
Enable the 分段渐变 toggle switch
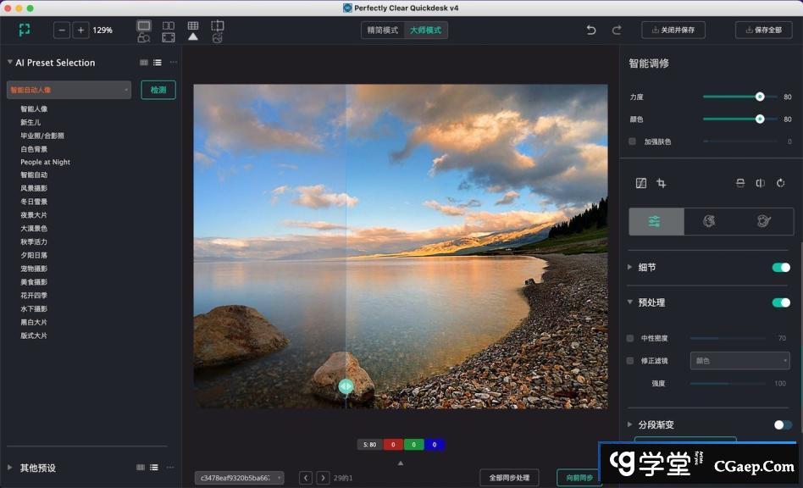783,424
